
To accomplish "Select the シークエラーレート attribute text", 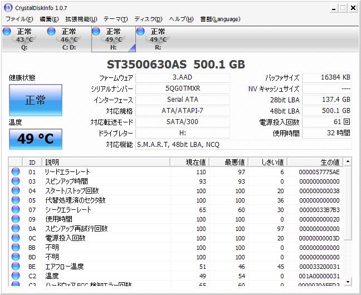I will tap(68, 210).
